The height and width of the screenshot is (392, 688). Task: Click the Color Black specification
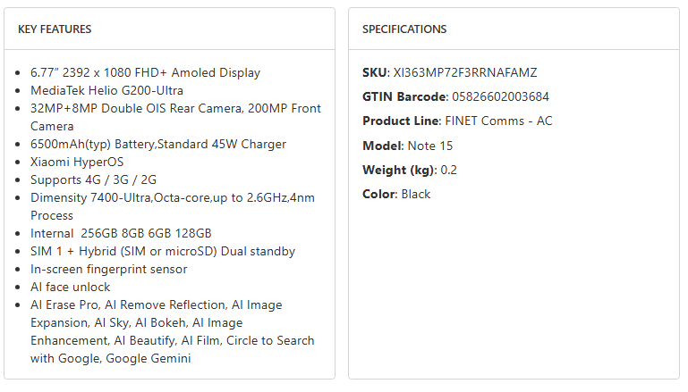[x=415, y=194]
